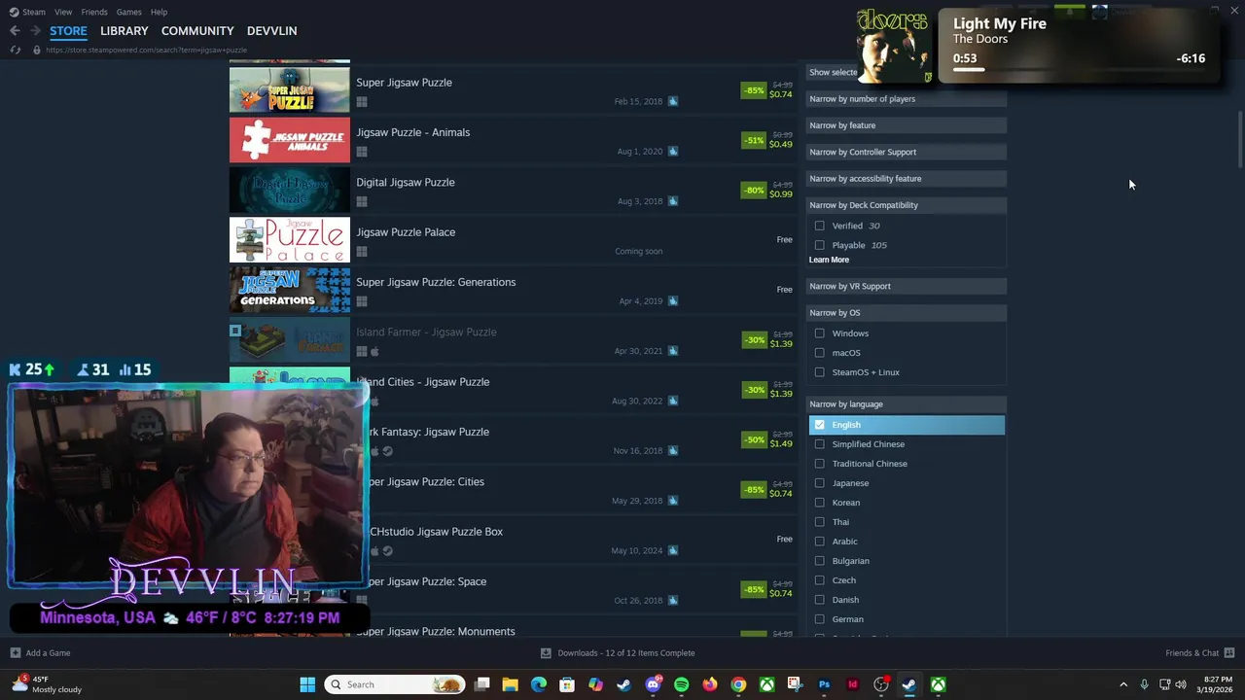
Task: Switch to the LIBRARY tab
Action: point(124,31)
